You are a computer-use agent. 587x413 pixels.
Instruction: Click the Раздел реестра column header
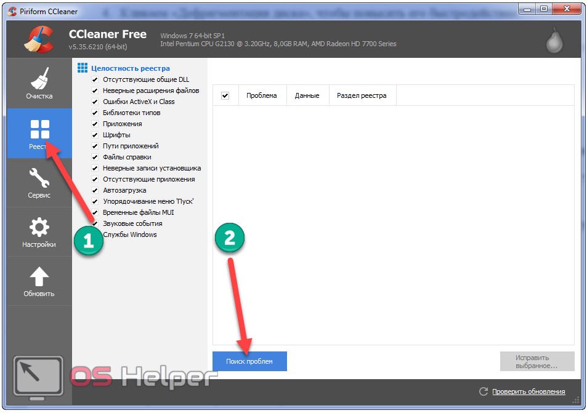(x=362, y=95)
